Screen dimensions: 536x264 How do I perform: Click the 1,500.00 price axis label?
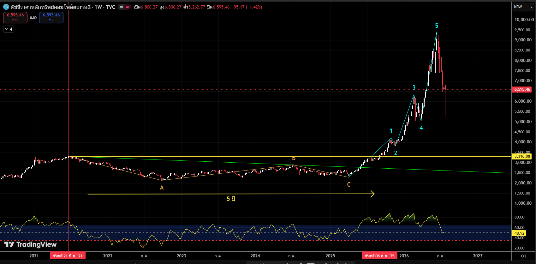[x=522, y=193]
